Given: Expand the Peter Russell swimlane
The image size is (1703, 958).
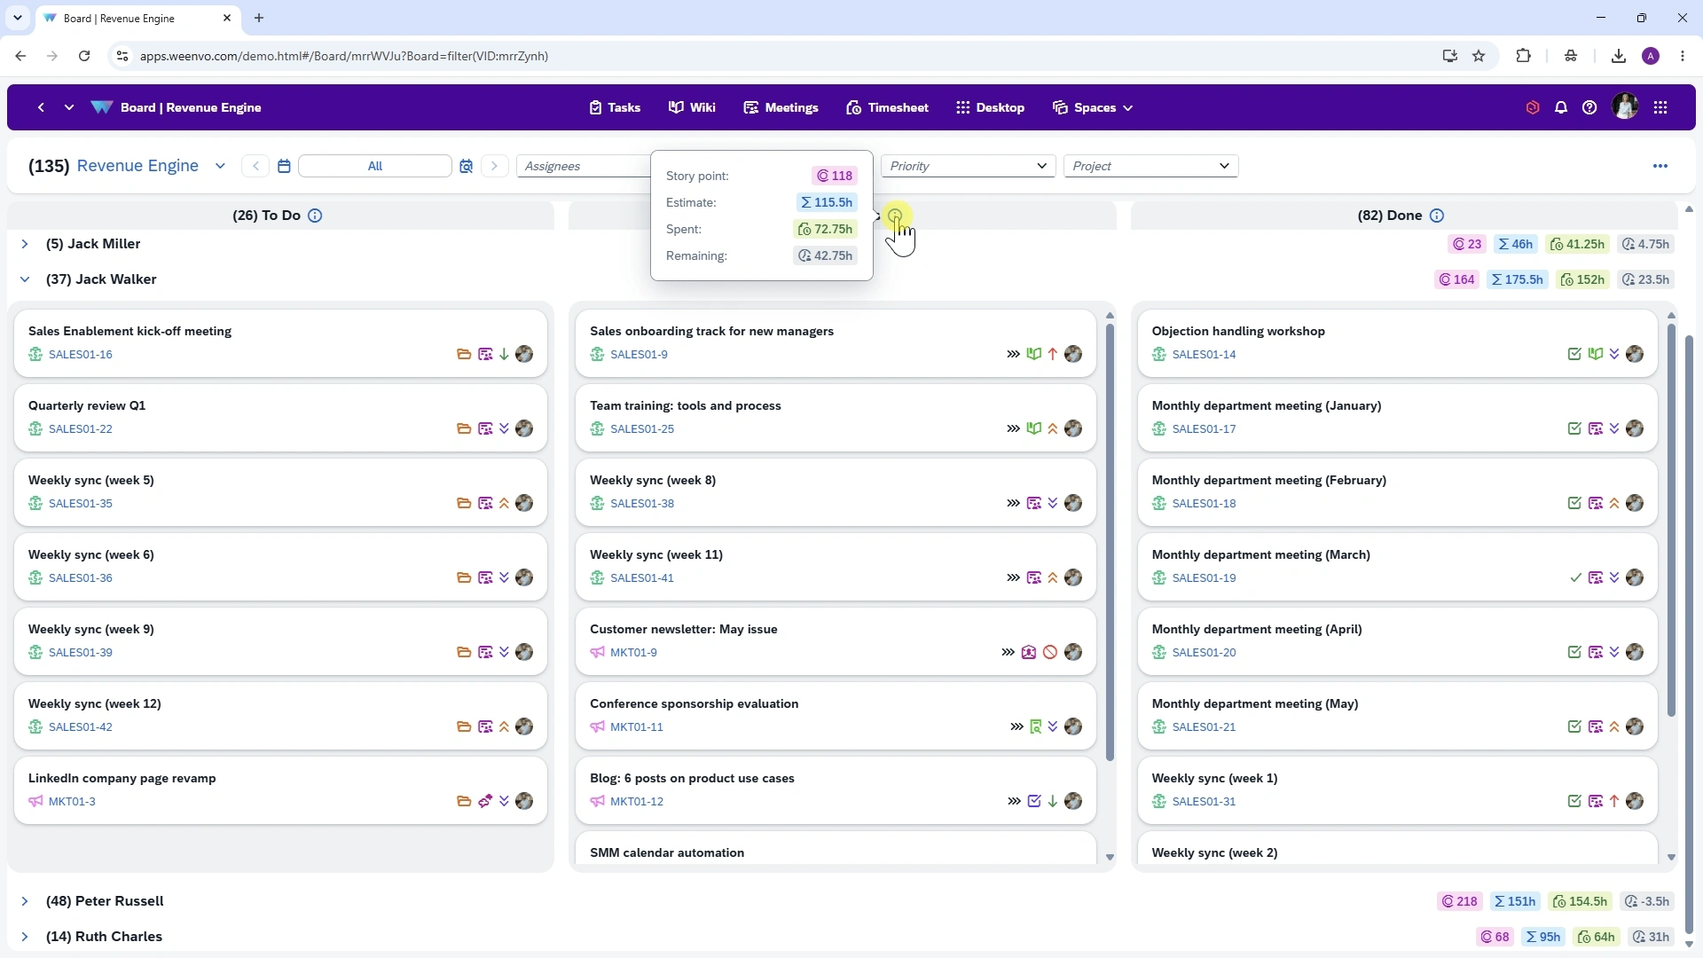Looking at the screenshot, I should click(25, 901).
